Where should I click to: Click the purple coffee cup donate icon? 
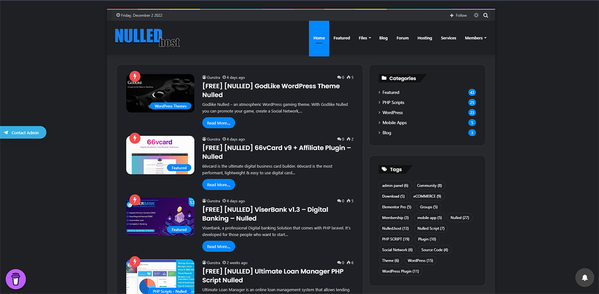point(15,279)
